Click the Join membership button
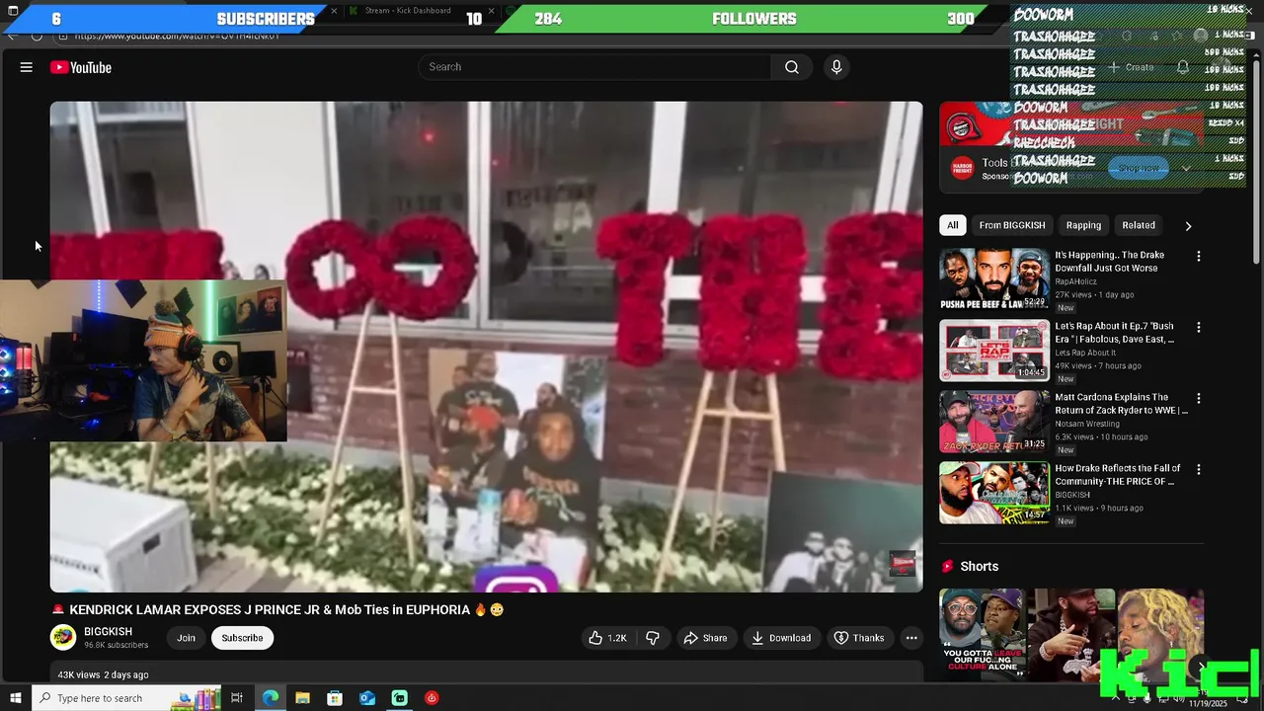Viewport: 1264px width, 711px height. [x=186, y=638]
